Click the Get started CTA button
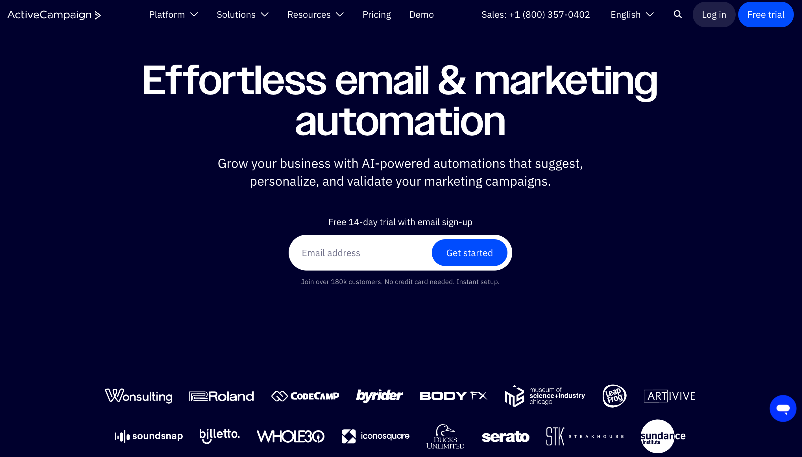Screen dimensions: 802x457 pos(469,252)
